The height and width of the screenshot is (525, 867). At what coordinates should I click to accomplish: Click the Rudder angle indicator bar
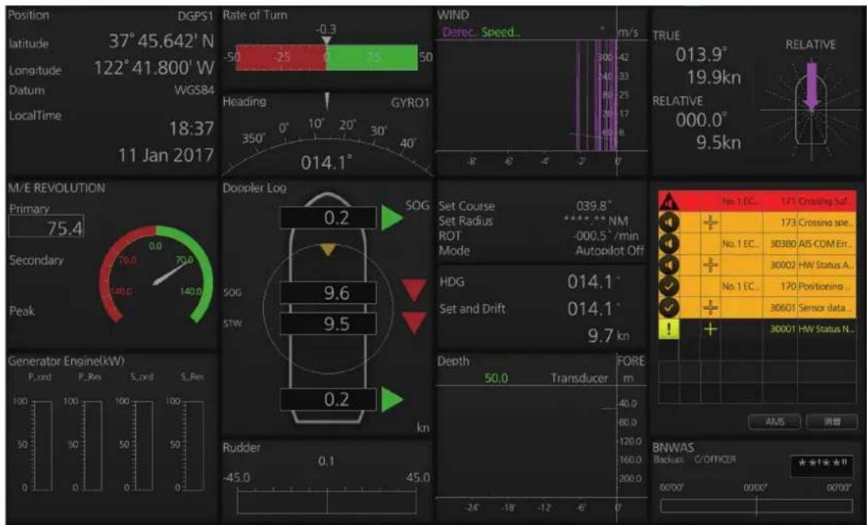326,501
